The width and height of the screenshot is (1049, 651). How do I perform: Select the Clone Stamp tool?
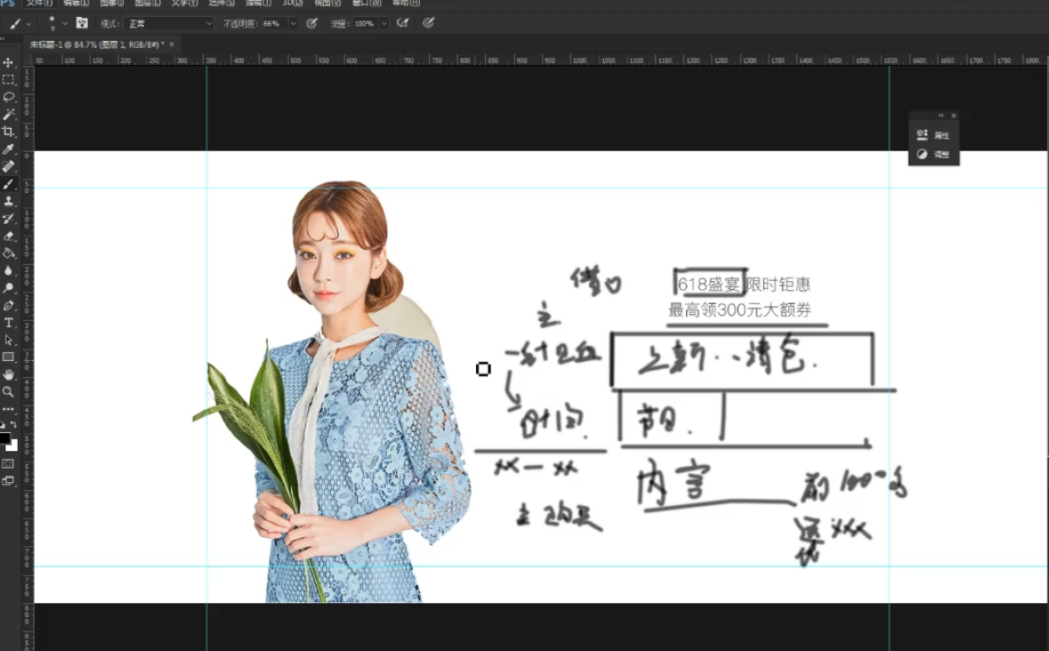9,201
